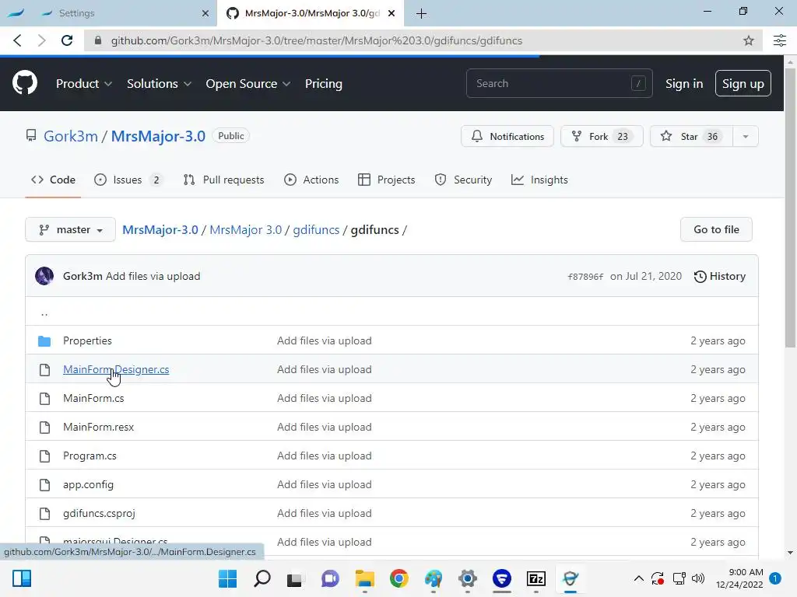
Task: Open the Product dropdown menu
Action: point(84,84)
